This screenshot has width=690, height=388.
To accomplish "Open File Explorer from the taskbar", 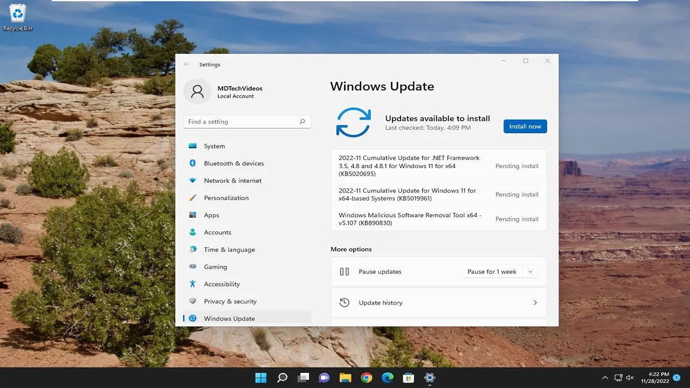I will 345,378.
